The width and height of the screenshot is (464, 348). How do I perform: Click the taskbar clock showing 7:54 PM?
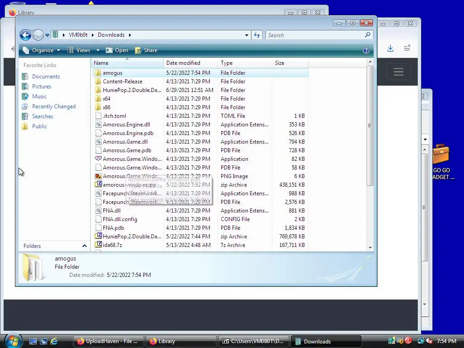[x=446, y=341]
